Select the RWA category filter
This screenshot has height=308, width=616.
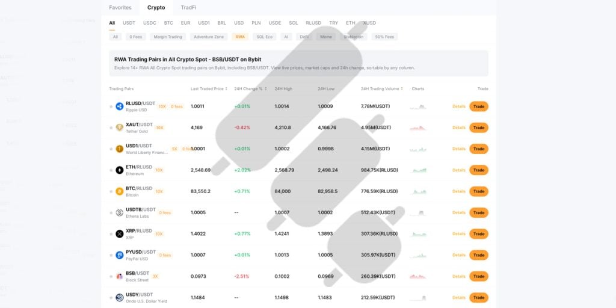(x=240, y=37)
